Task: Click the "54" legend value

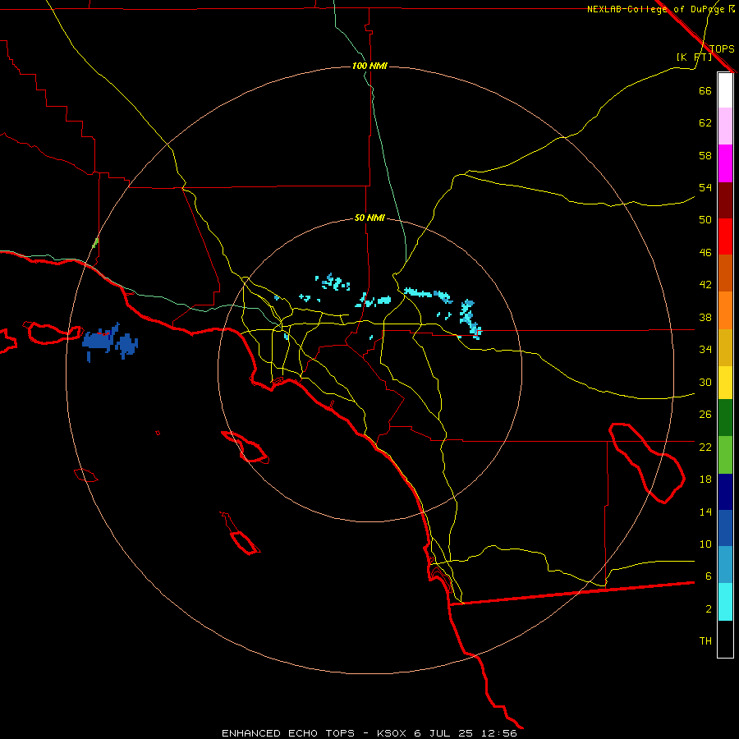Action: pyautogui.click(x=705, y=187)
